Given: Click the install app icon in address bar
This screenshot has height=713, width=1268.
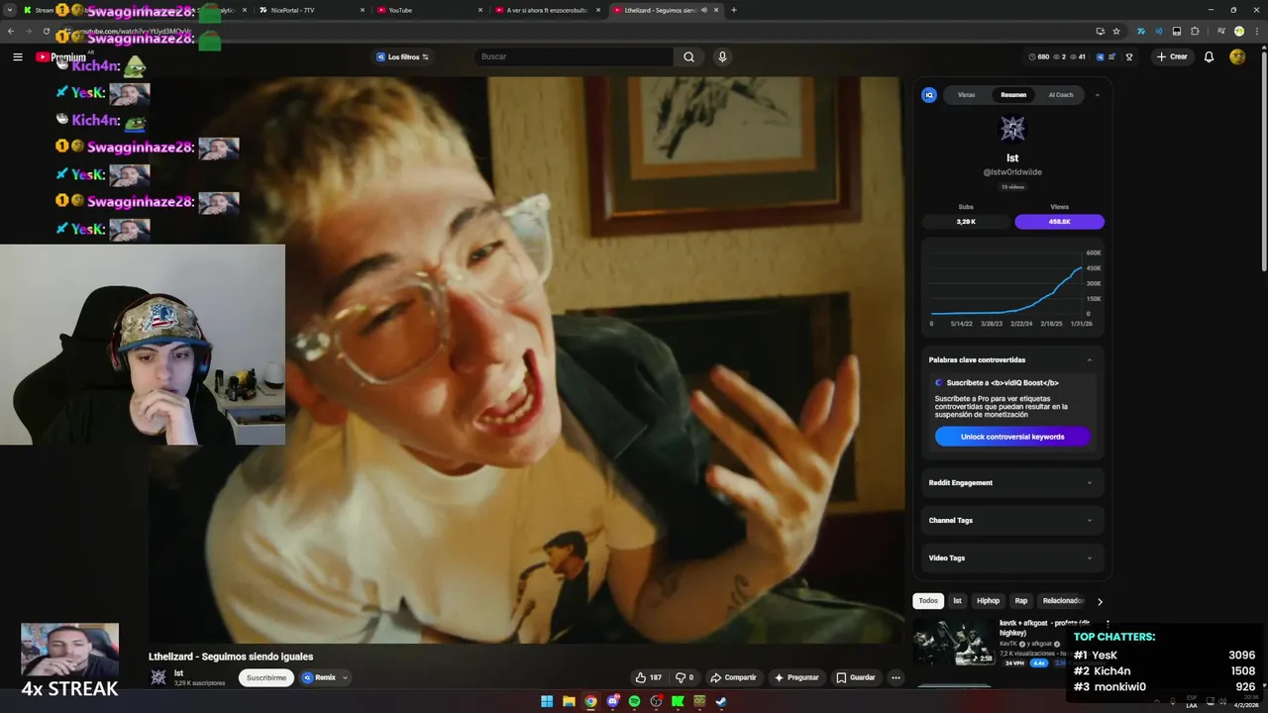Looking at the screenshot, I should 1101,32.
